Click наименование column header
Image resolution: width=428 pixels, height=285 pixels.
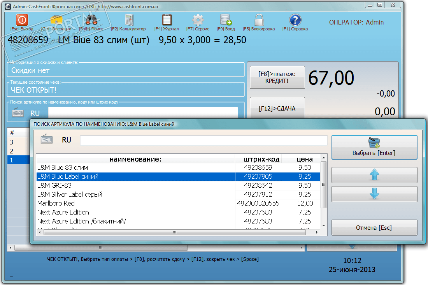click(135, 159)
